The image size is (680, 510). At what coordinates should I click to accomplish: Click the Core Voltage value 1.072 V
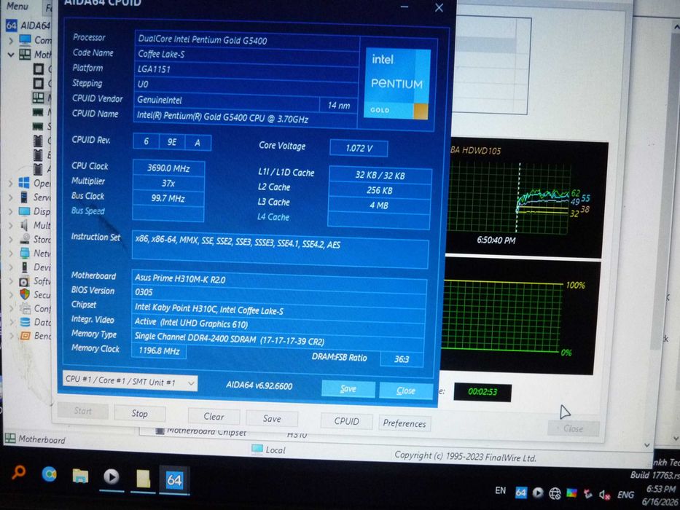click(359, 149)
